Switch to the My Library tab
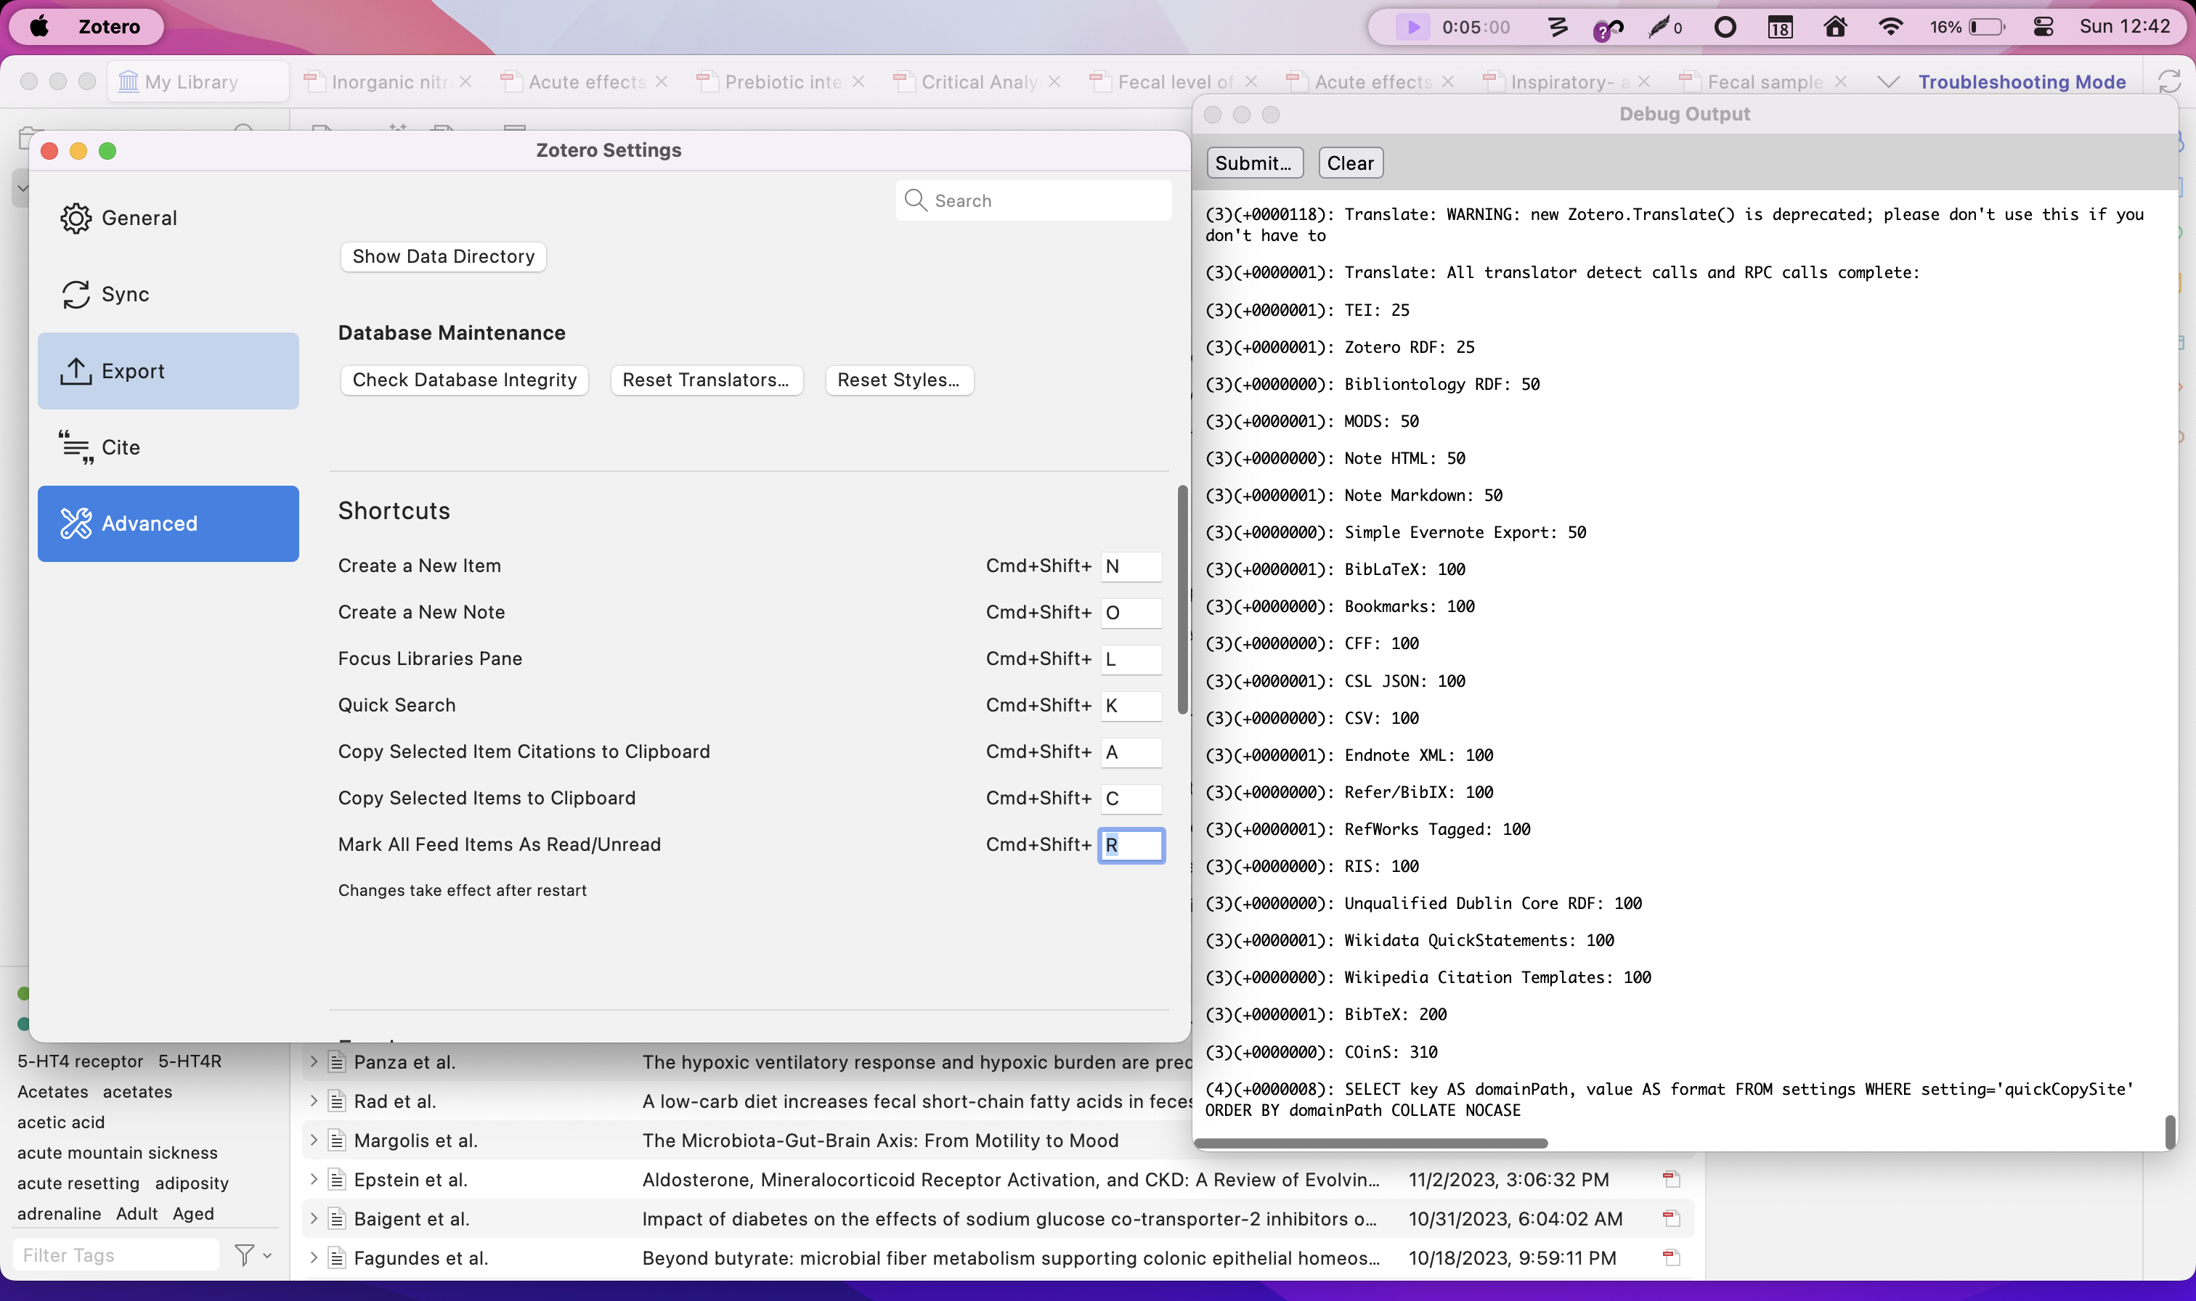Image resolution: width=2196 pixels, height=1301 pixels. tap(191, 81)
